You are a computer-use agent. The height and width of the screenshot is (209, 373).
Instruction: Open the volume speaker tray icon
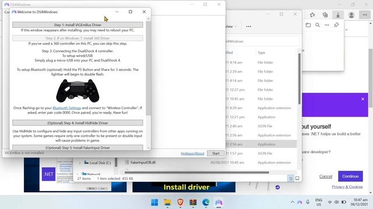[x=336, y=202]
